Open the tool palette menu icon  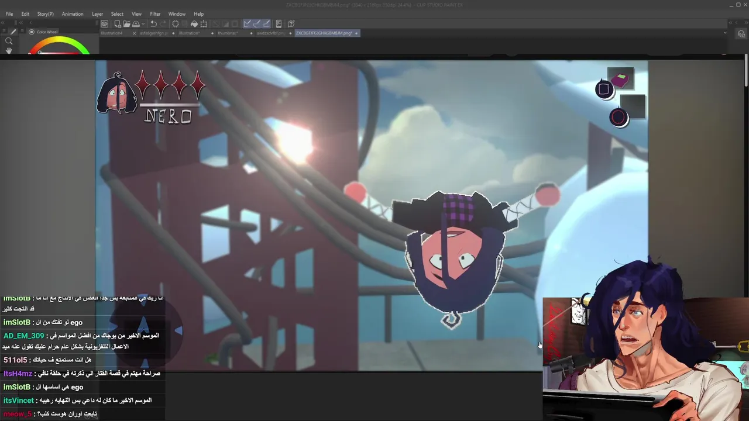(4, 31)
